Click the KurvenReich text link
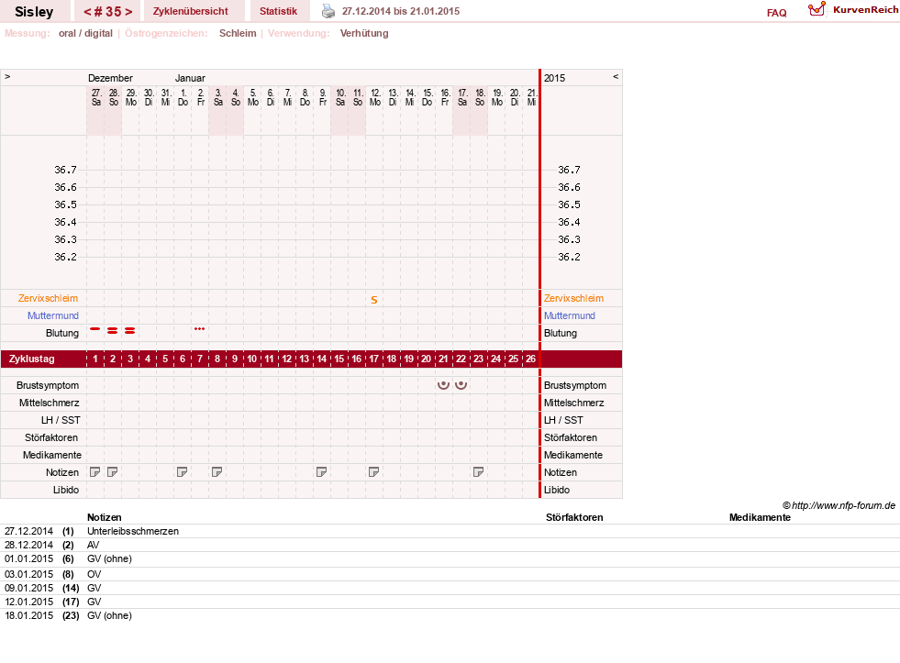This screenshot has height=663, width=900. [865, 10]
